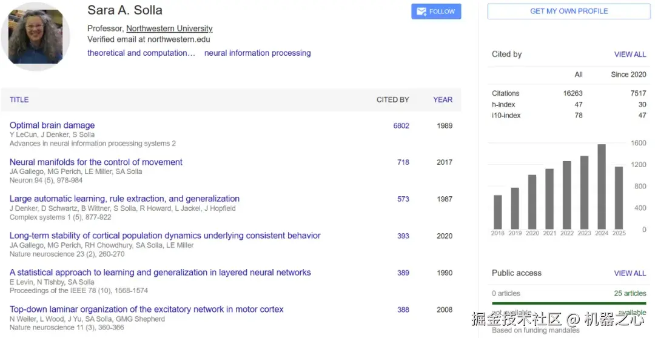
Task: View the 393 citing articles
Action: (x=403, y=236)
